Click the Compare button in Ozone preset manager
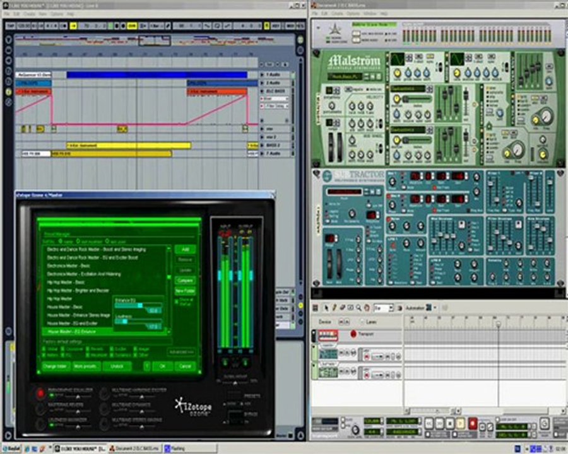Viewport: 568px width, 454px height. [x=185, y=281]
